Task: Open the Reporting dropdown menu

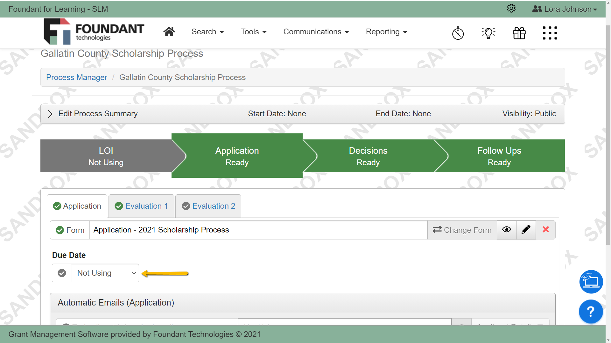Action: pyautogui.click(x=386, y=32)
